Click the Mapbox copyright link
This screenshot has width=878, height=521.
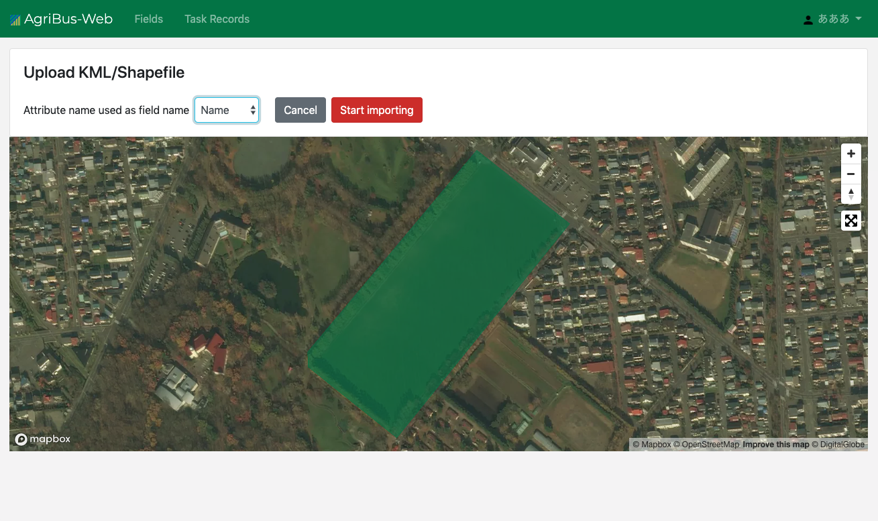pyautogui.click(x=651, y=444)
